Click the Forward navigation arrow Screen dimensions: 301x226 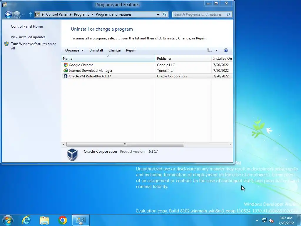coord(17,14)
